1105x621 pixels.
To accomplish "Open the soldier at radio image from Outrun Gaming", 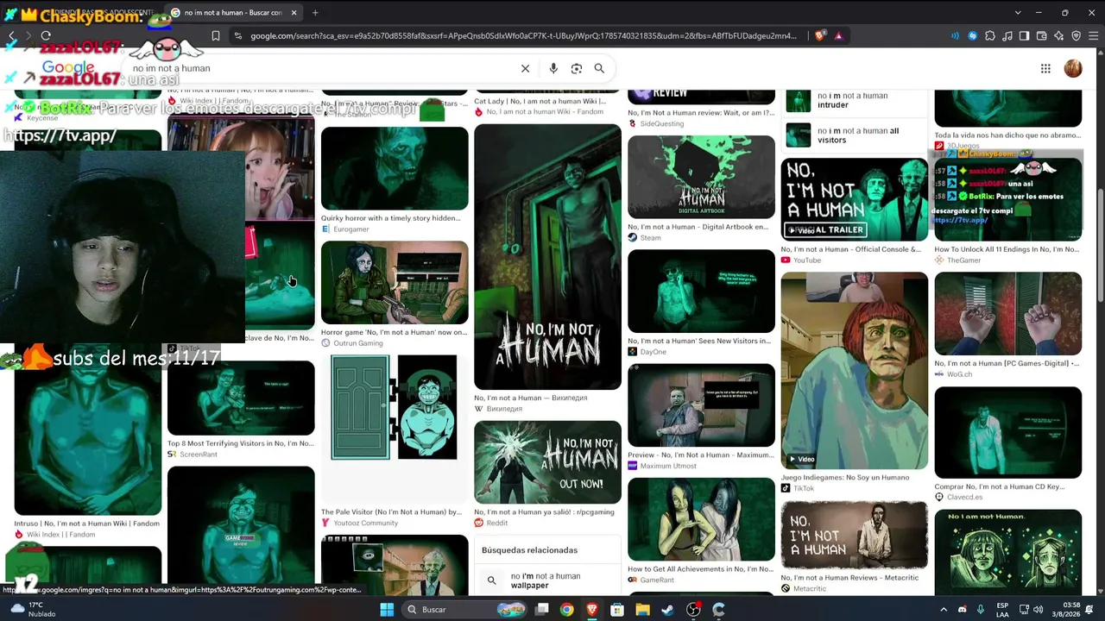I will click(395, 282).
